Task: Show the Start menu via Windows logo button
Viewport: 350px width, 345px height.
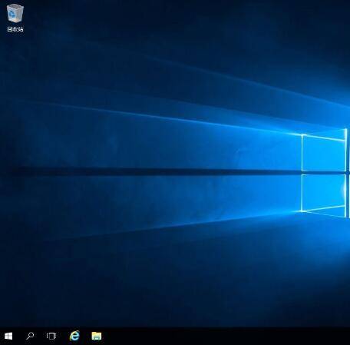Action: pos(8,336)
